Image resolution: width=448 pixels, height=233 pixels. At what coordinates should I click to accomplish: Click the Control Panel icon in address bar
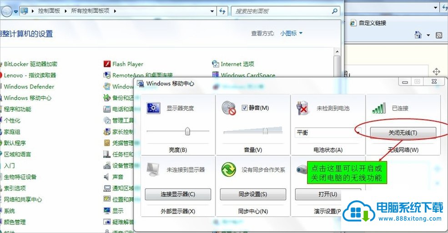[25, 11]
